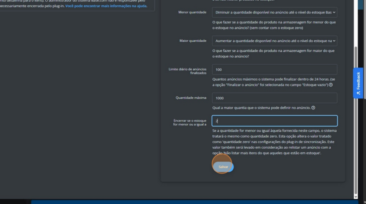Open the "Maior quantidade" dropdown
Viewport: 366px width, 204px height.
274,41
